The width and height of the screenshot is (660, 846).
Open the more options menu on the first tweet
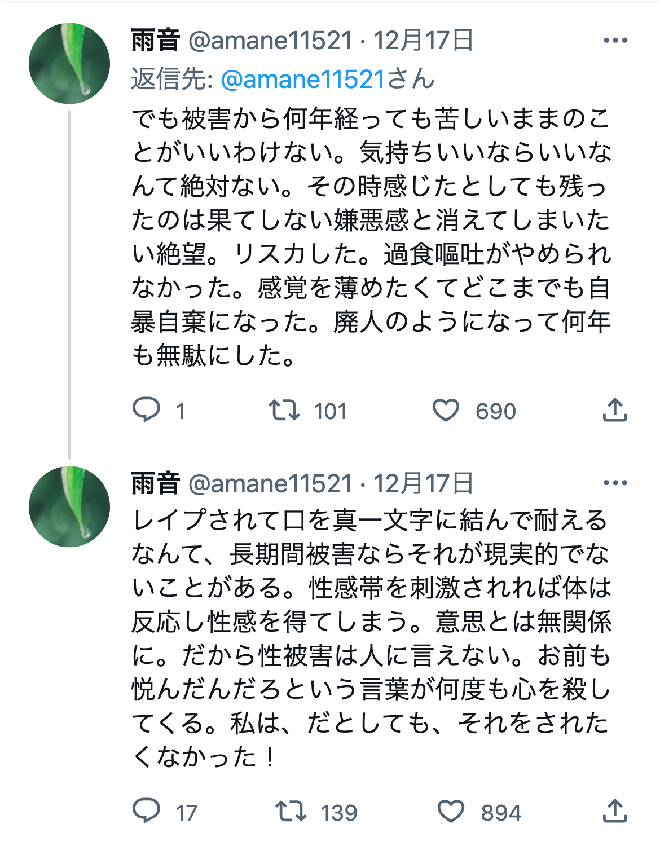[x=615, y=40]
